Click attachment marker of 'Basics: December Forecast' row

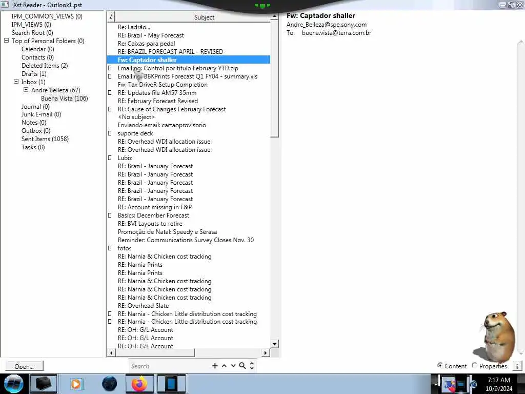click(110, 215)
